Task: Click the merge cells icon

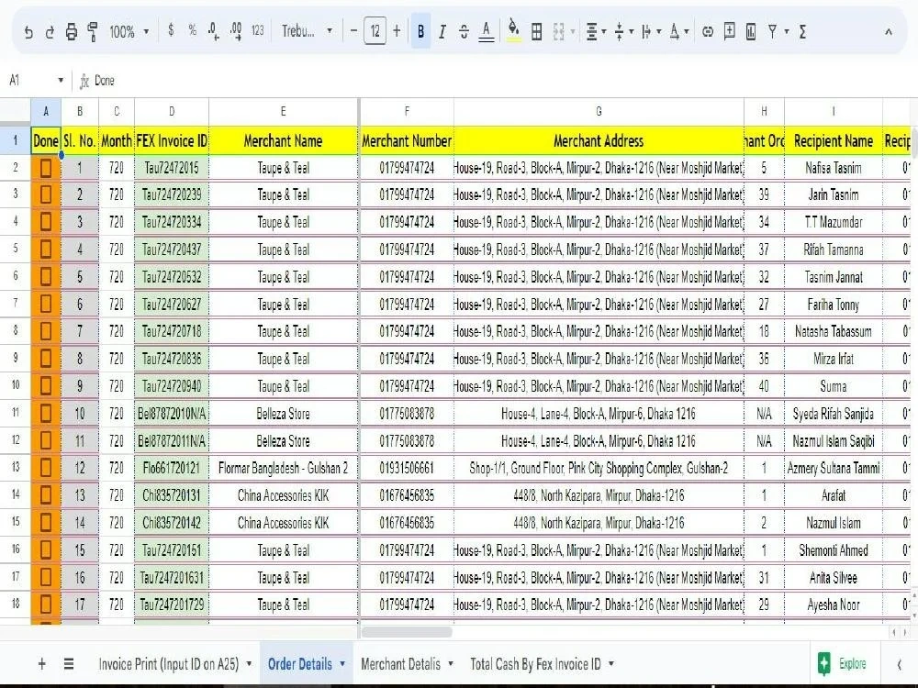Action: (x=558, y=31)
